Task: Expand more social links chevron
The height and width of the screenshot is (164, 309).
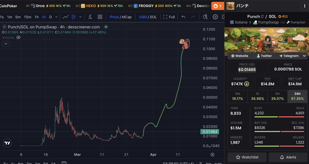Action: click(304, 56)
